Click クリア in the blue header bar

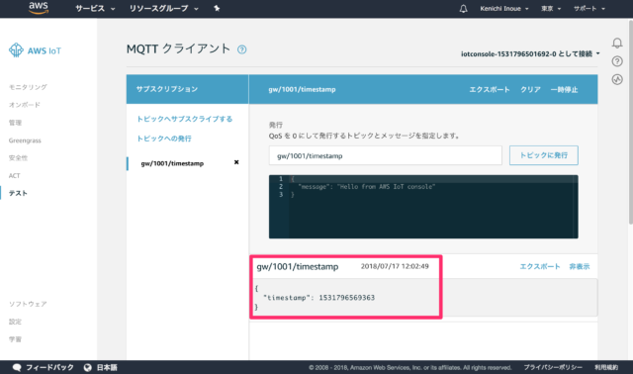(x=530, y=90)
